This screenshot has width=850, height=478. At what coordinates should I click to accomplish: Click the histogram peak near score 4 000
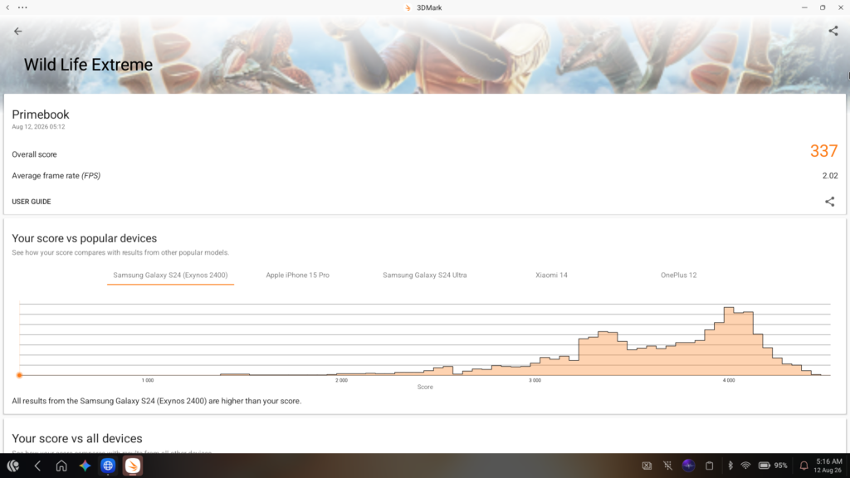coord(729,341)
